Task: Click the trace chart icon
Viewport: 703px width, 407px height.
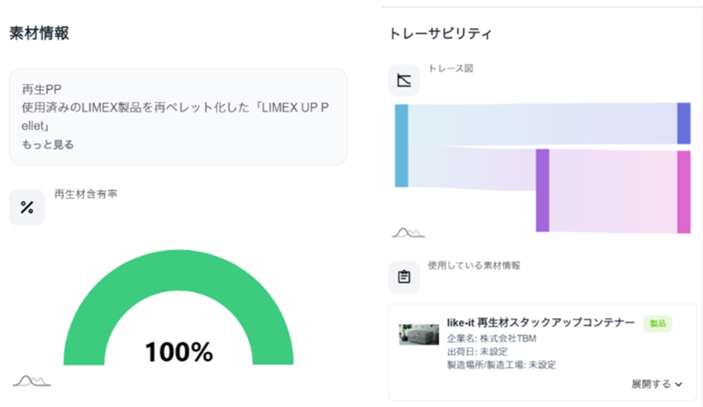Action: coord(404,81)
